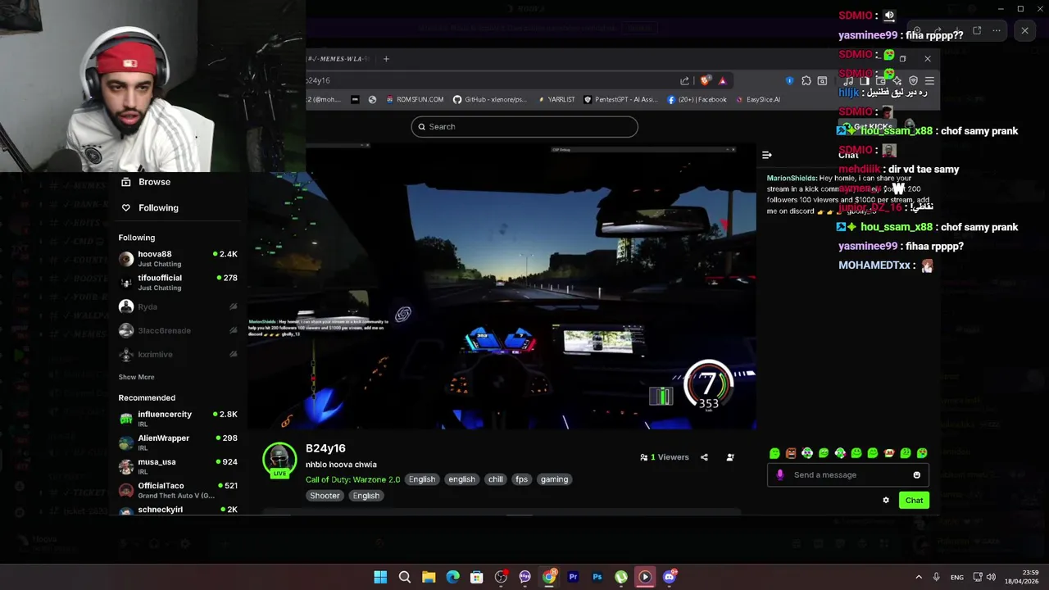Image resolution: width=1049 pixels, height=590 pixels.
Task: Open recommended channel musa_usa
Action: coord(178,466)
